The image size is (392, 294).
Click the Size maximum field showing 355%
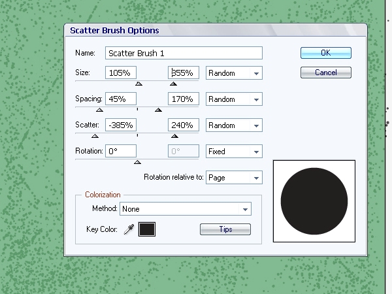184,73
